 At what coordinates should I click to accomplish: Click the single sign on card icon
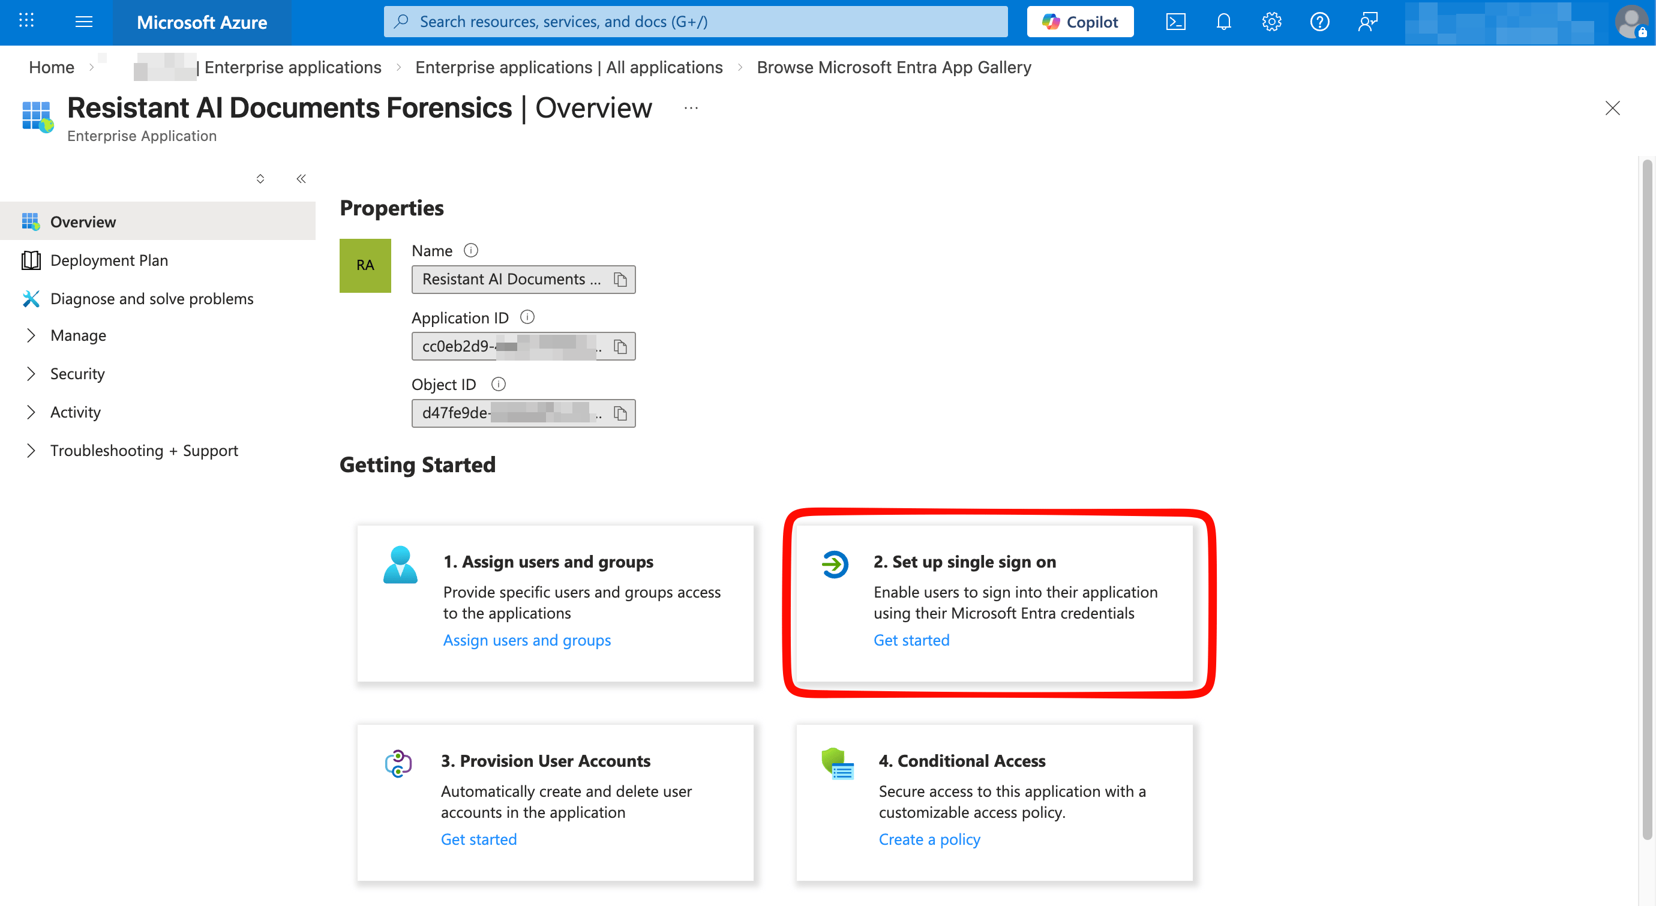[835, 565]
